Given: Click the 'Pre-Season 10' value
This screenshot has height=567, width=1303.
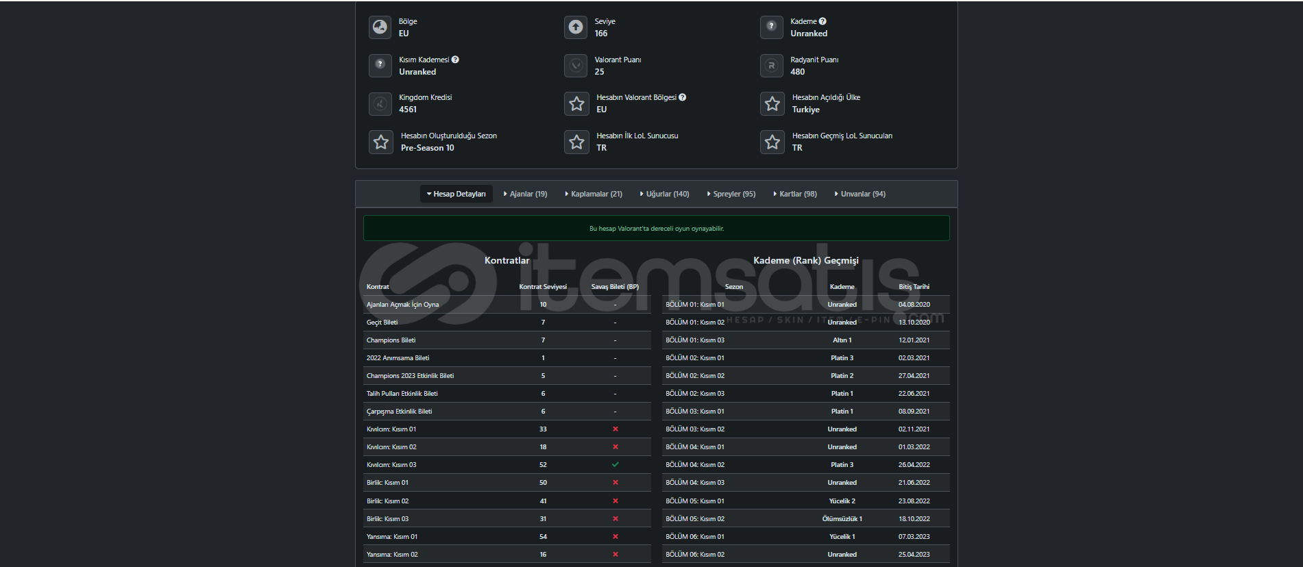Looking at the screenshot, I should point(427,148).
